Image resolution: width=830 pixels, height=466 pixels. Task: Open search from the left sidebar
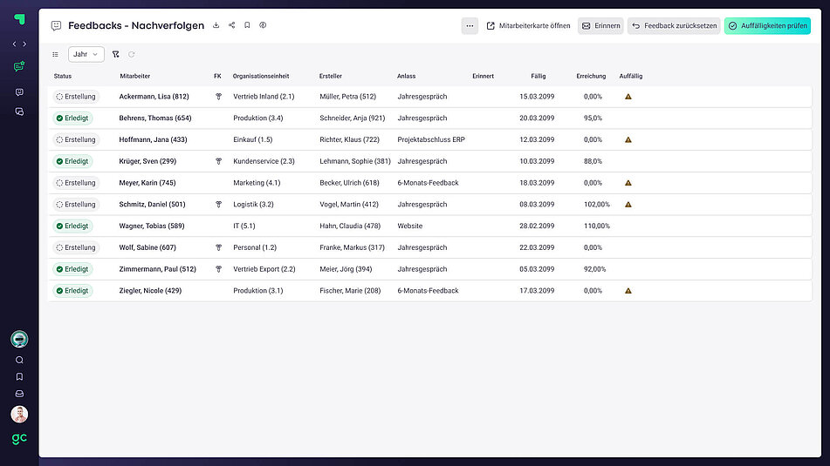19,360
